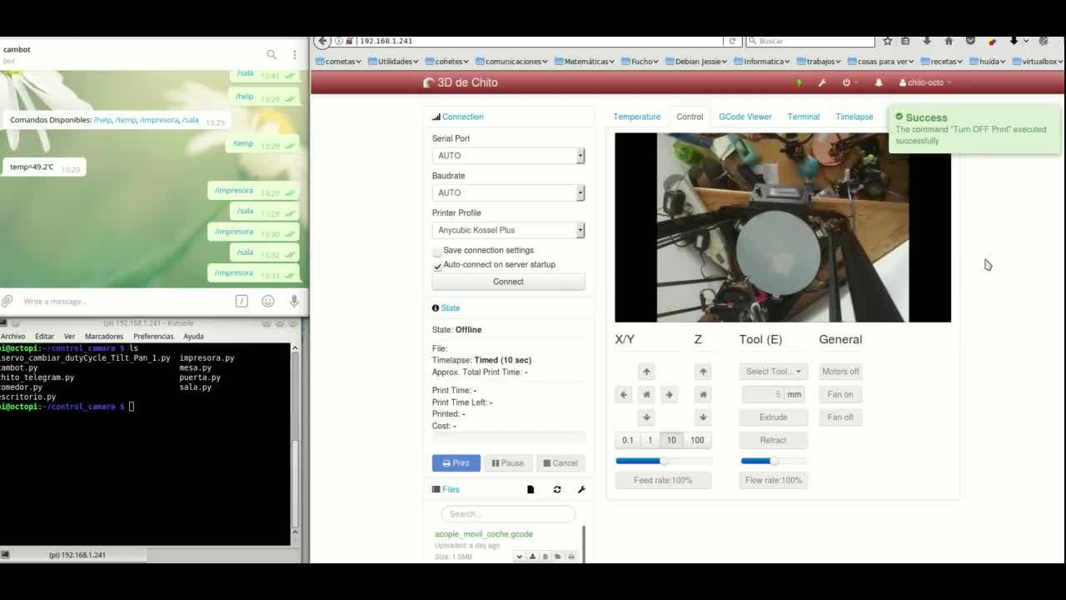Set jog distance to 0.1
This screenshot has height=600, width=1066.
pyautogui.click(x=628, y=440)
